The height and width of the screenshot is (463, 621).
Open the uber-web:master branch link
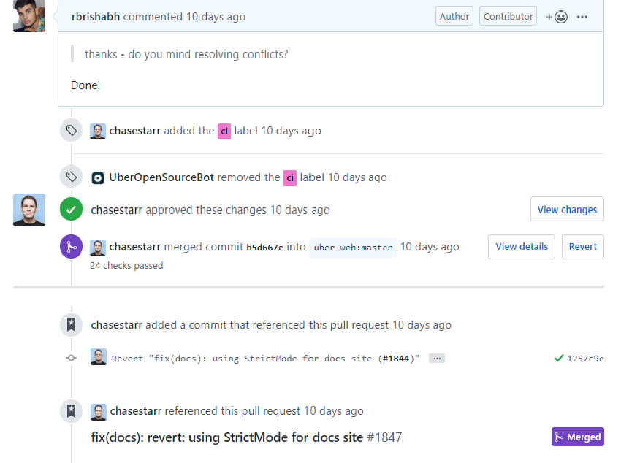(353, 248)
